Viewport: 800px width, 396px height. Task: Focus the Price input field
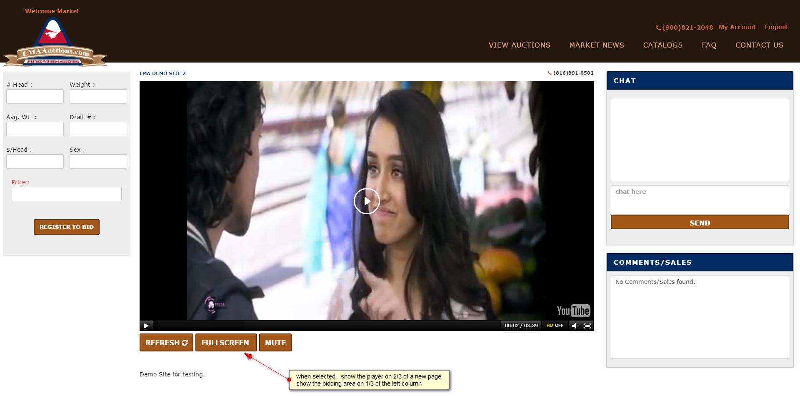[x=67, y=194]
